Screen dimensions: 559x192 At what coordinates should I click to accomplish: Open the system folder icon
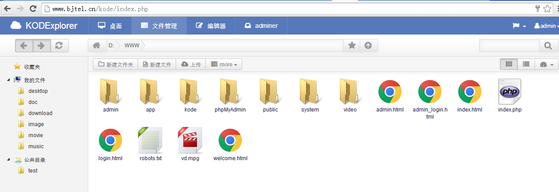pyautogui.click(x=310, y=92)
